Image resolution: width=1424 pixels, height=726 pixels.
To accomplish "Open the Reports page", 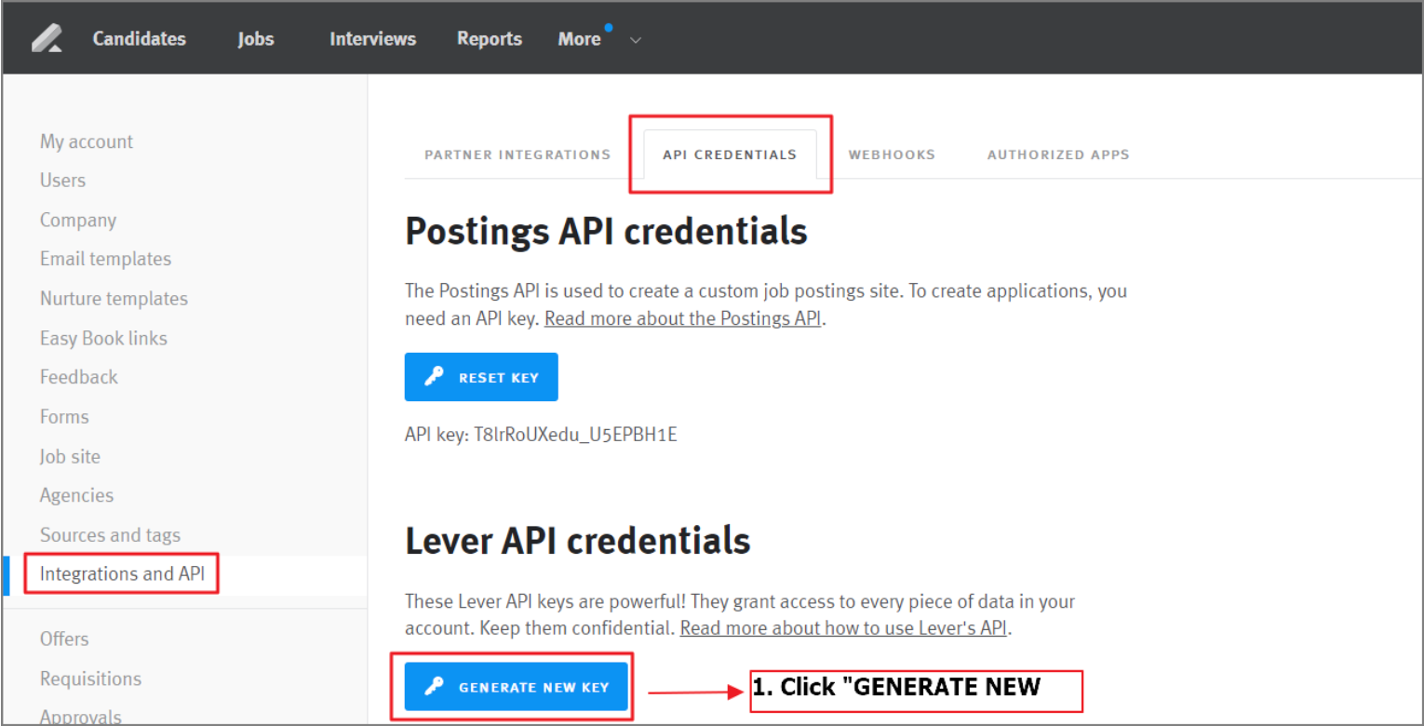I will click(490, 39).
